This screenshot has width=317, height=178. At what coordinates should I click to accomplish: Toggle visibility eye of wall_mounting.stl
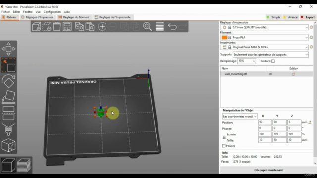(270, 74)
